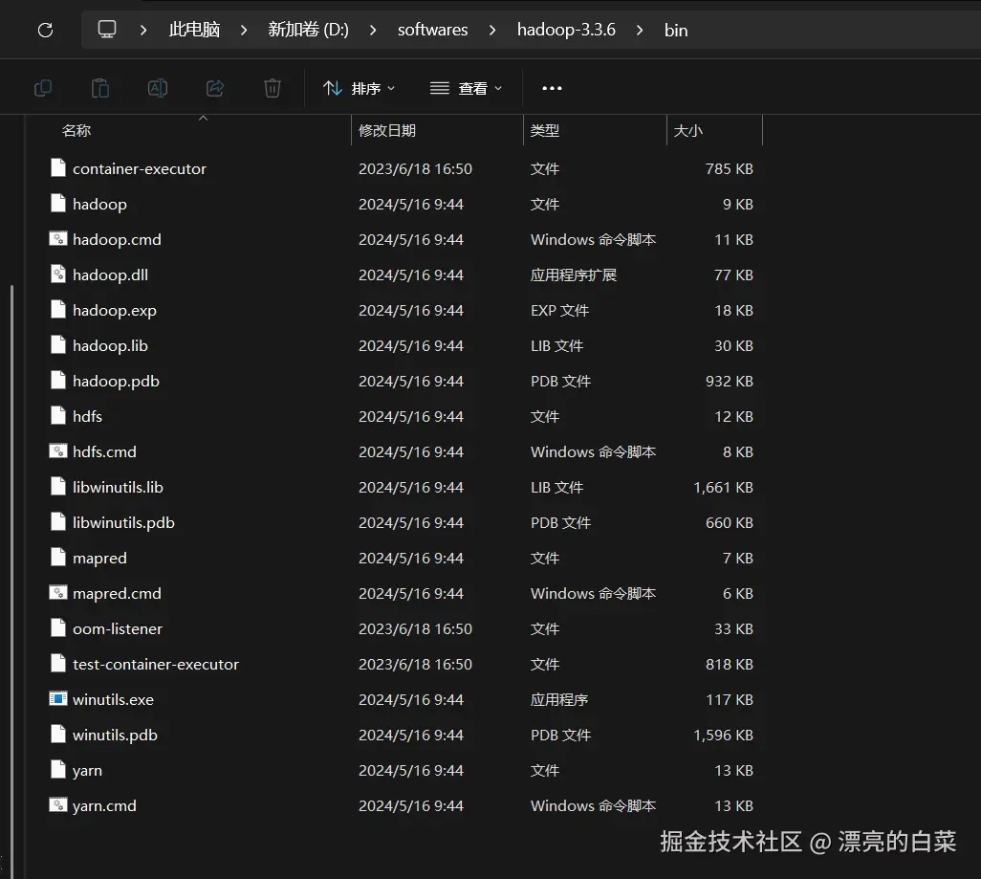This screenshot has width=981, height=879.
Task: Go to 新加卷 (D:) in the breadcrumb
Action: pyautogui.click(x=309, y=30)
